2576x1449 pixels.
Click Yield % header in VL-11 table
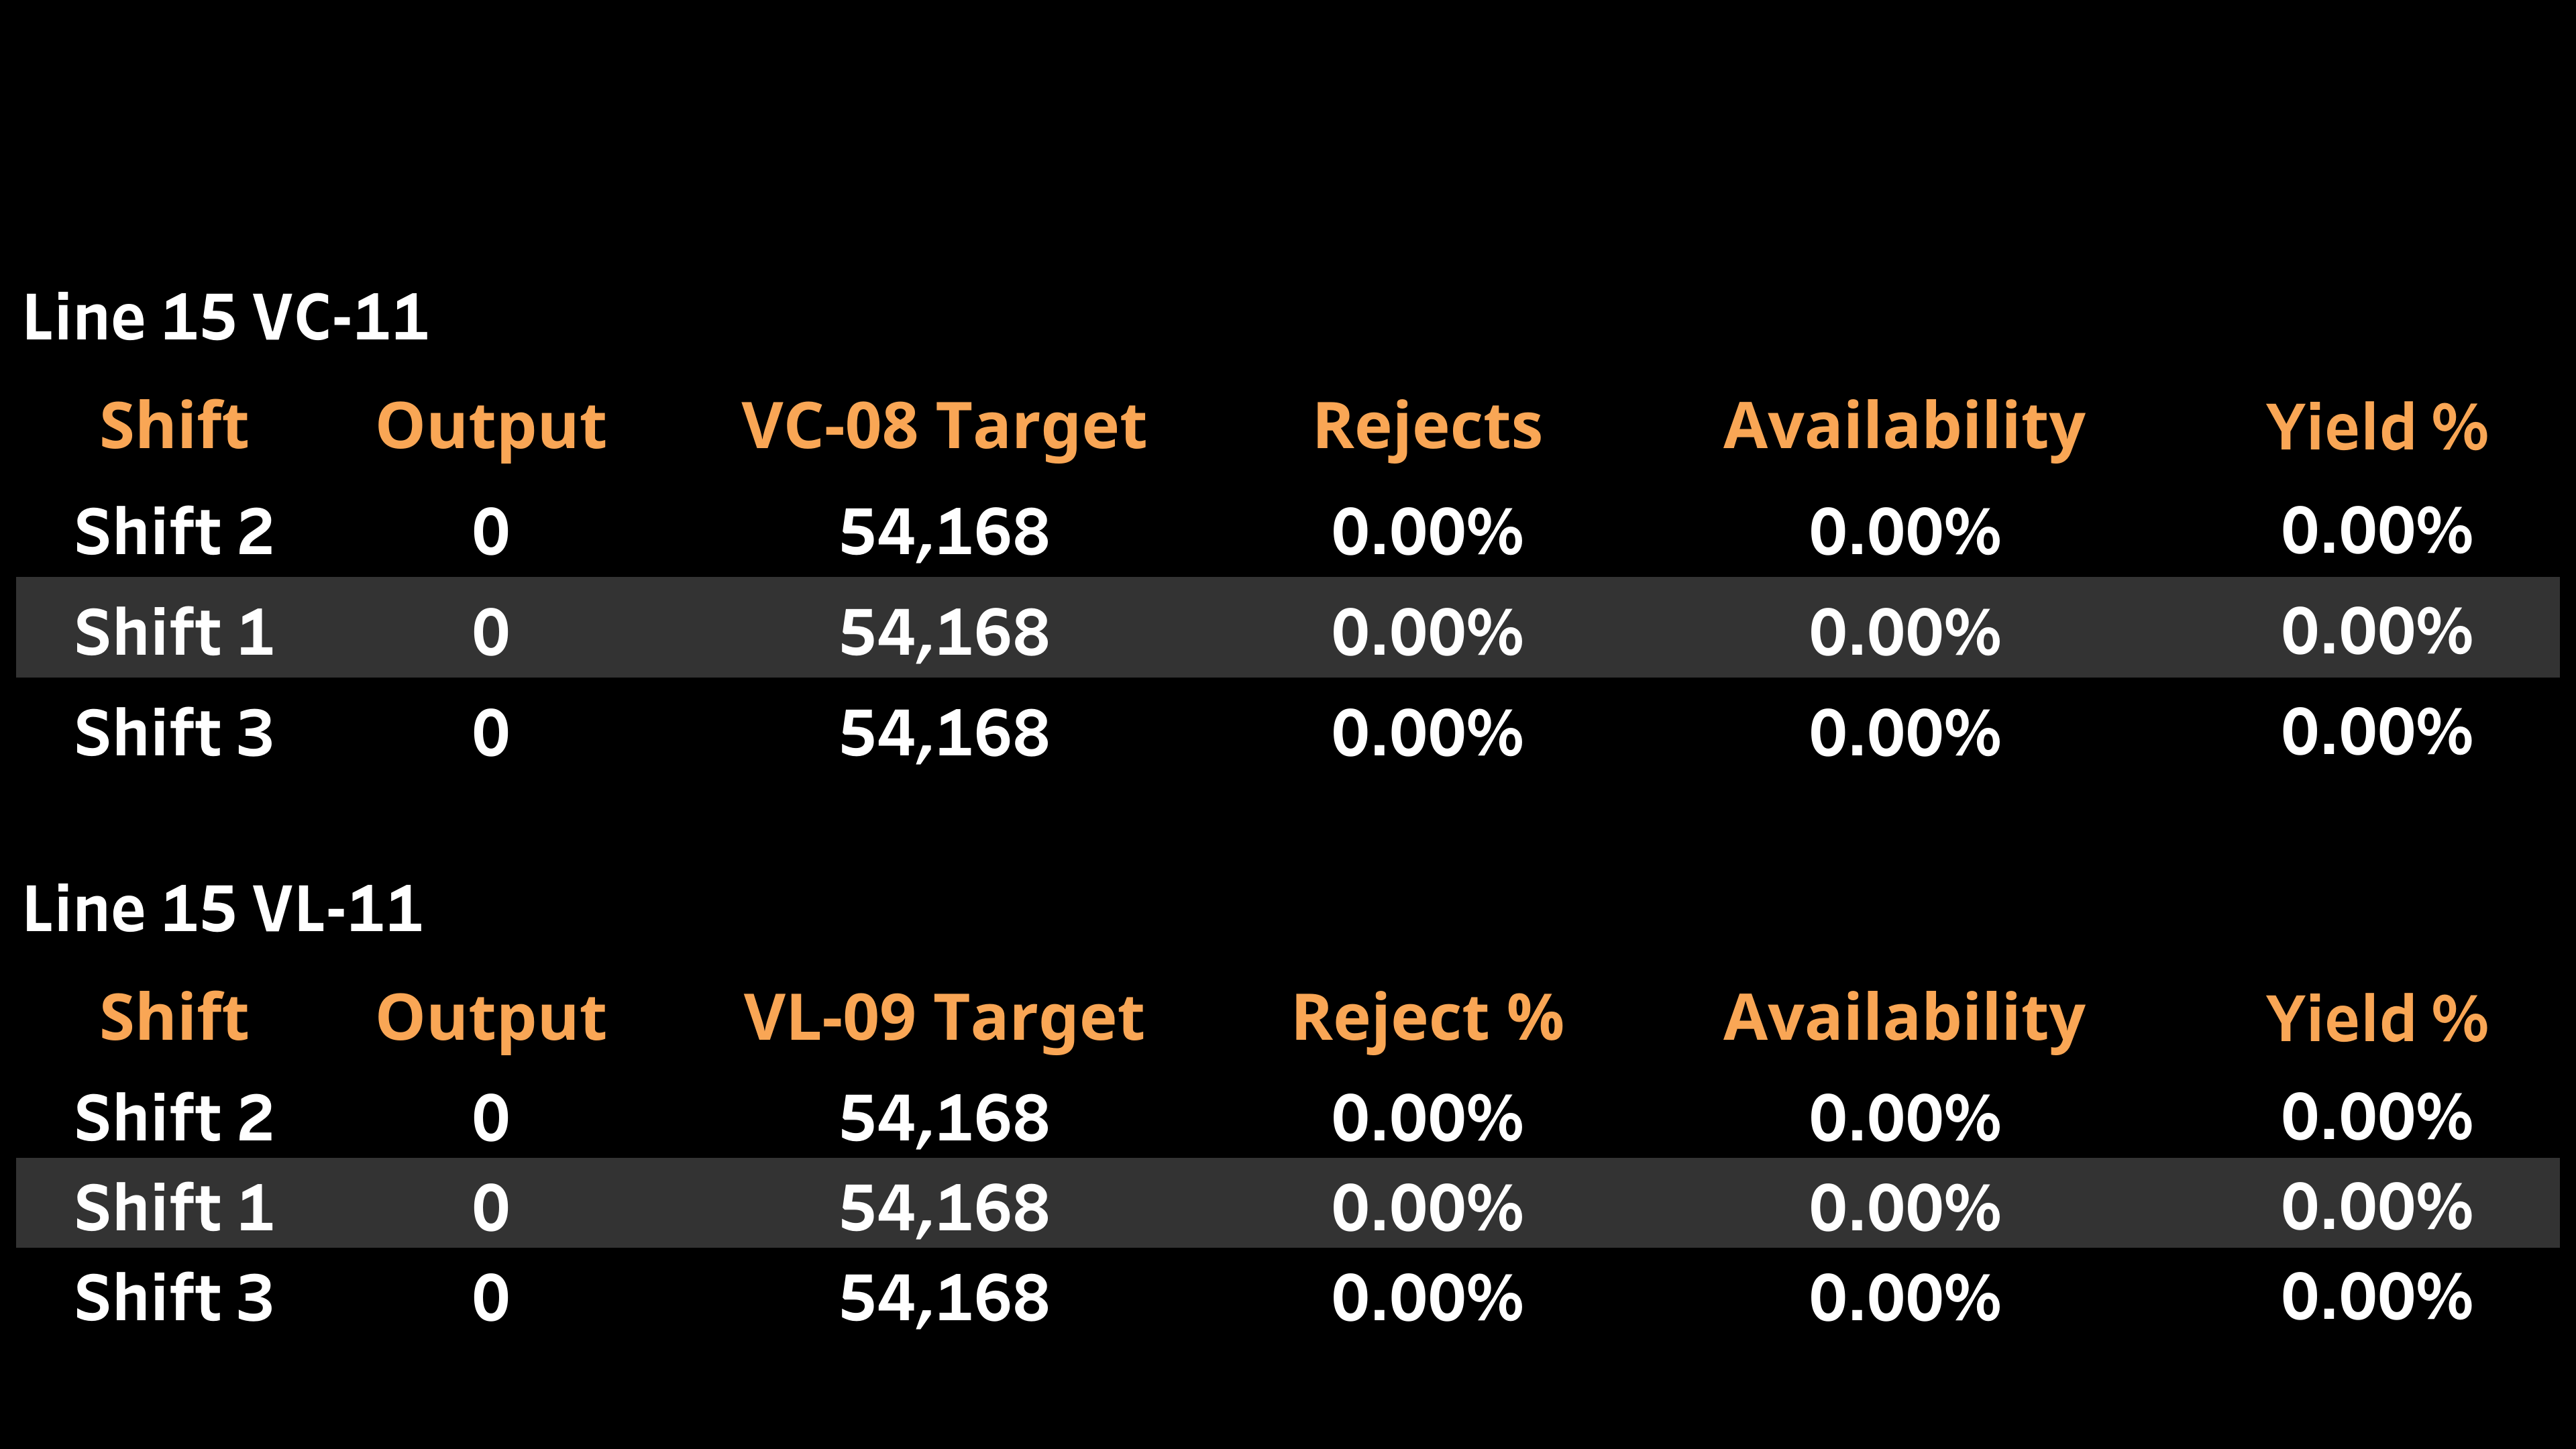2376,1019
